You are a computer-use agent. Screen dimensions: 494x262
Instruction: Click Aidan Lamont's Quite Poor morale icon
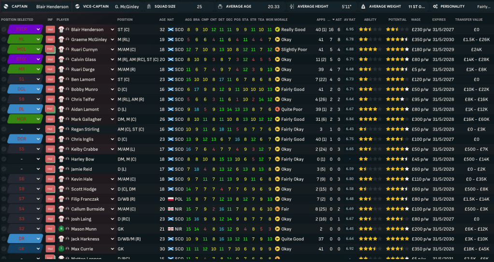point(277,109)
